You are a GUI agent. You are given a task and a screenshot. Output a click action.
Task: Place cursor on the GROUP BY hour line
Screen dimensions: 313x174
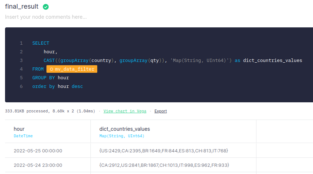click(x=50, y=78)
